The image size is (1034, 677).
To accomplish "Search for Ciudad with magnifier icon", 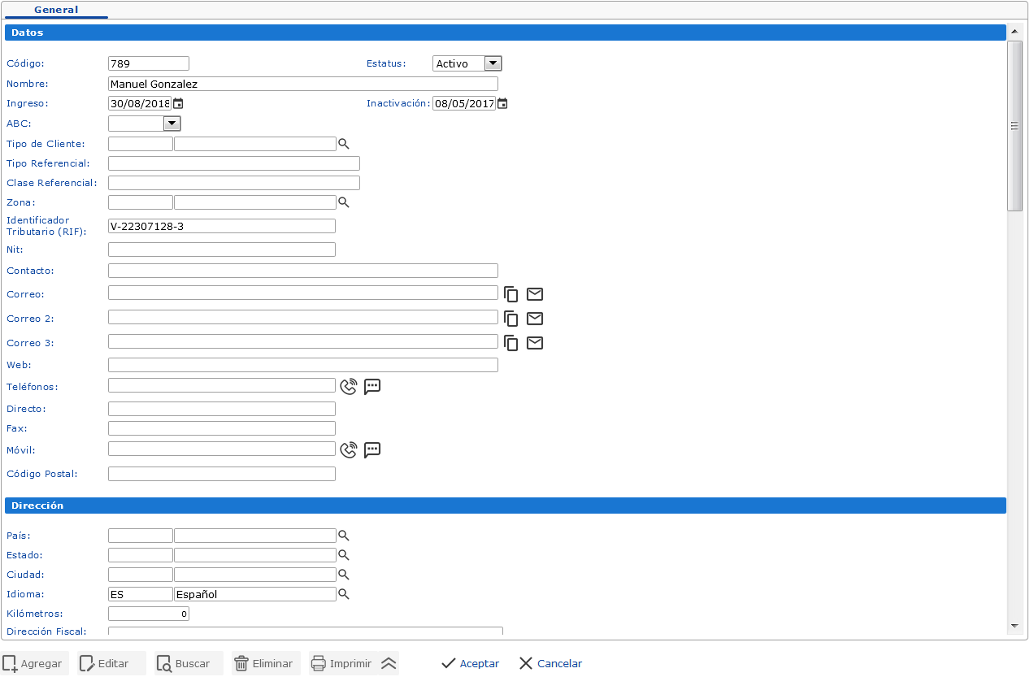I will (x=344, y=575).
